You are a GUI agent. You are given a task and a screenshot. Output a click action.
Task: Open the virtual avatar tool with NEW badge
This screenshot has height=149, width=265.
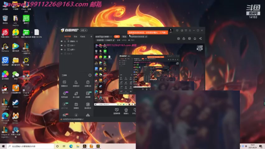click(x=64, y=106)
